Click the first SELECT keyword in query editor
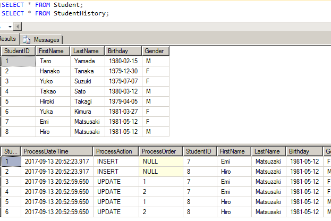331x221 pixels. [13, 5]
